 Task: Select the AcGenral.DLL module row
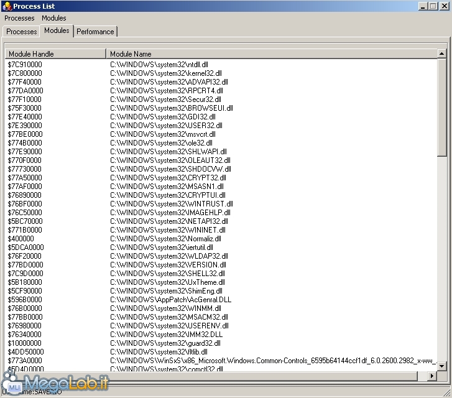[221, 300]
